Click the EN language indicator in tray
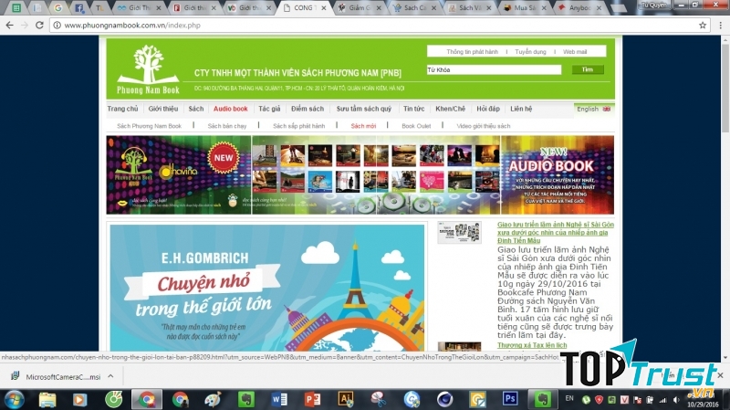The image size is (730, 410). pos(569,398)
